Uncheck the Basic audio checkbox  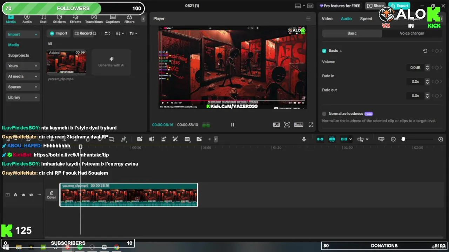(x=324, y=51)
